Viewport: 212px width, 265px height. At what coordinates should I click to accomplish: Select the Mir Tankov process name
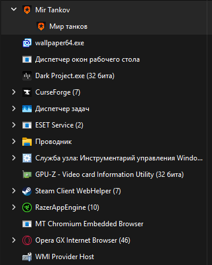coord(52,10)
